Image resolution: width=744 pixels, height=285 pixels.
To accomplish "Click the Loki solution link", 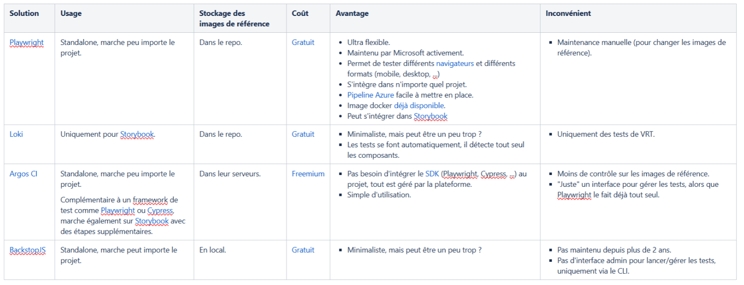I will 16,134.
